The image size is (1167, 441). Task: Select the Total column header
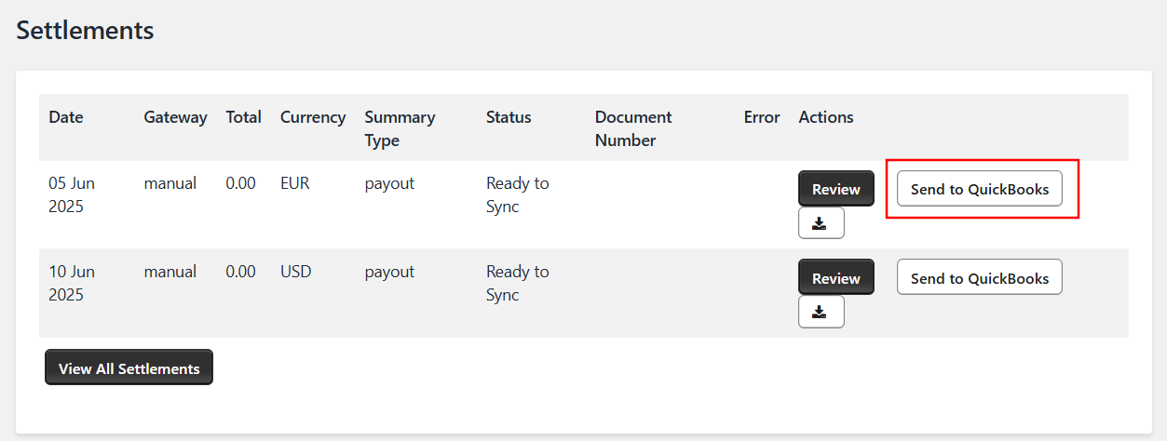(x=243, y=117)
